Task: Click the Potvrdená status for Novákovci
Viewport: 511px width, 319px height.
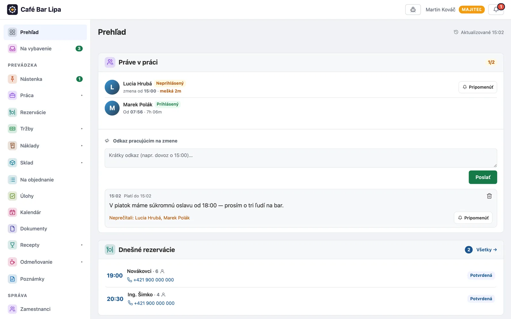Action: click(481, 275)
